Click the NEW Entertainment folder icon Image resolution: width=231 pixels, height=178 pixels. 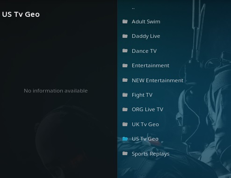(125, 80)
